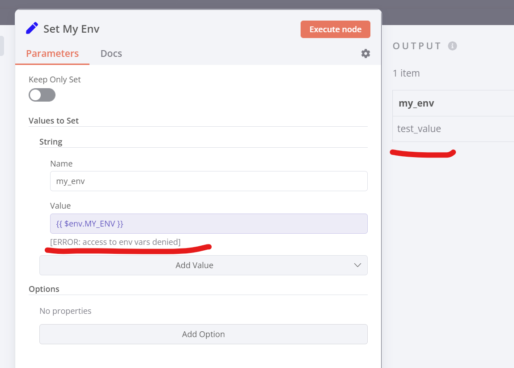
Task: Open node settings via the gear icon
Action: pos(365,54)
